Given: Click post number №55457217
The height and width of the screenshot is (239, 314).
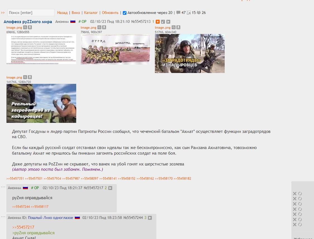Looking at the screenshot, I should pos(93,188).
